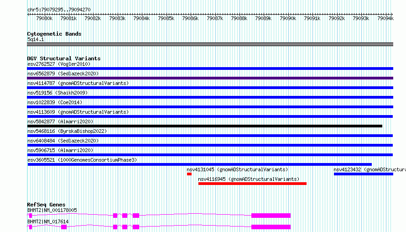Open nsv4113609 (gnomADStructuralVariants) label
The height and width of the screenshot is (232, 406).
78,112
